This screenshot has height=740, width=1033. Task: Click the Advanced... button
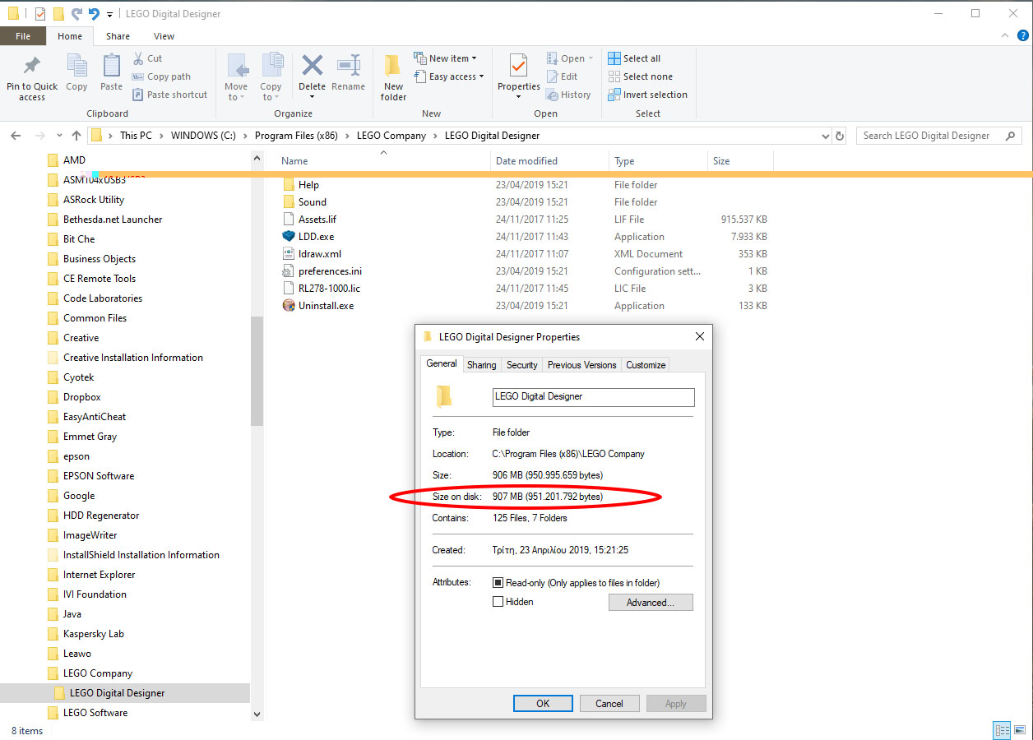point(651,603)
